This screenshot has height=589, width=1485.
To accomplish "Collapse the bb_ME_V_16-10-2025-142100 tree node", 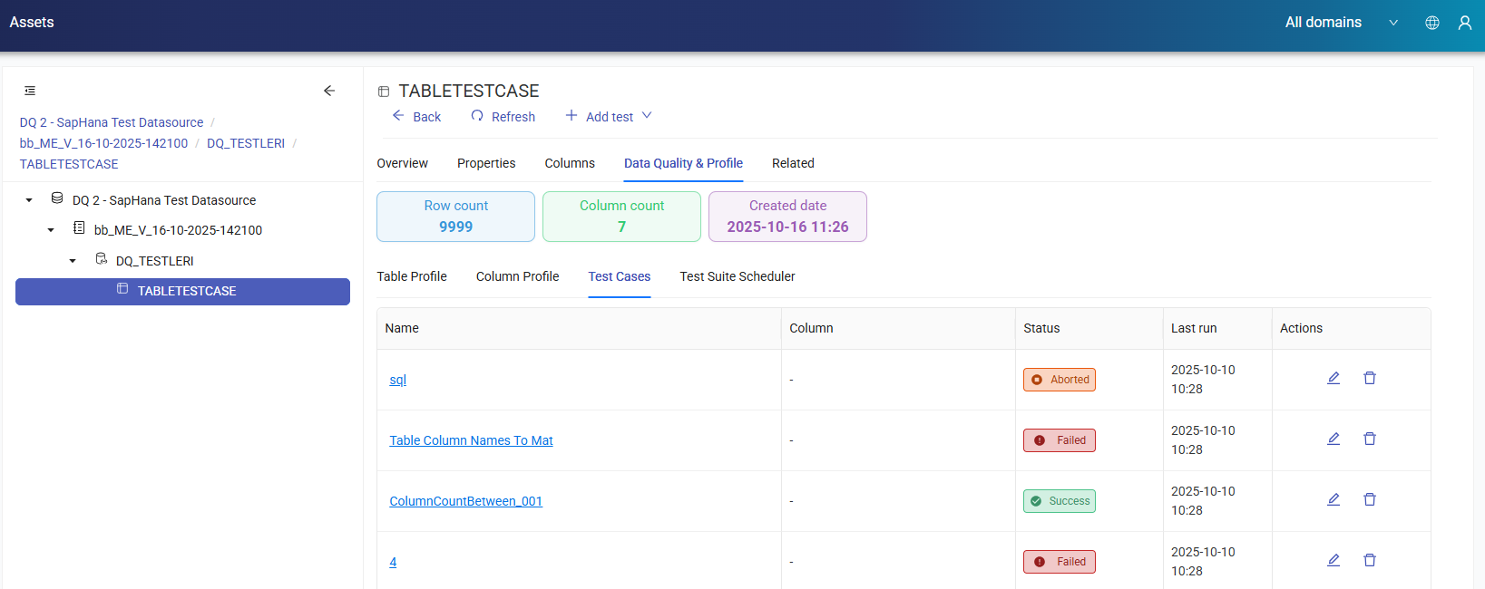I will point(51,230).
